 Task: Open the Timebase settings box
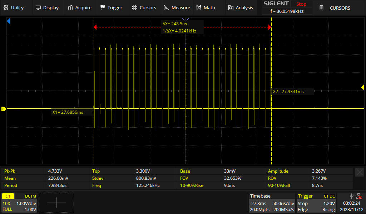coord(272,203)
